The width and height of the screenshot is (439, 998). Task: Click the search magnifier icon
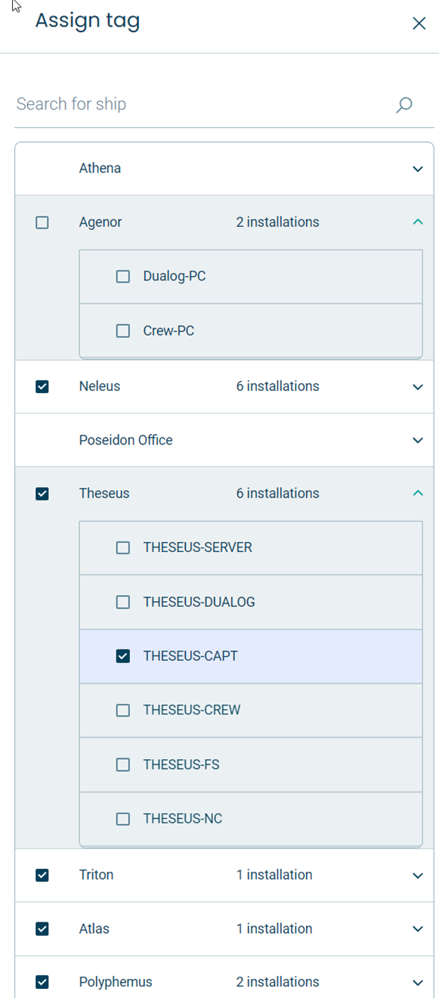point(404,104)
